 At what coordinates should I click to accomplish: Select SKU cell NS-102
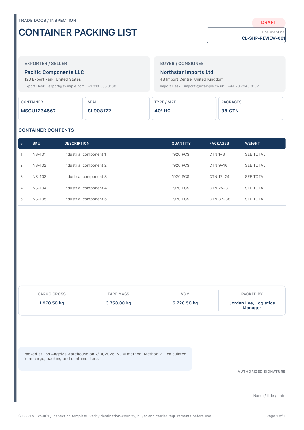[39, 165]
